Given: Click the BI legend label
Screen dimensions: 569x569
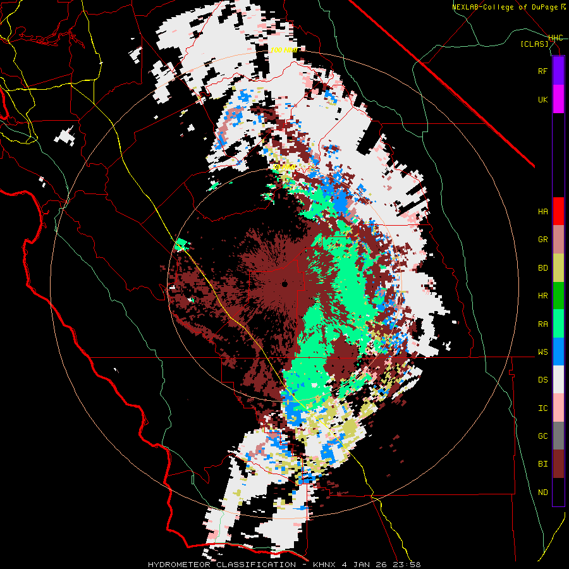Looking at the screenshot, I should click(542, 464).
